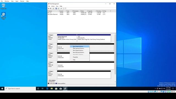Click the taskbar search box
Screen dimensions: 176x99
pyautogui.click(x=20, y=89)
